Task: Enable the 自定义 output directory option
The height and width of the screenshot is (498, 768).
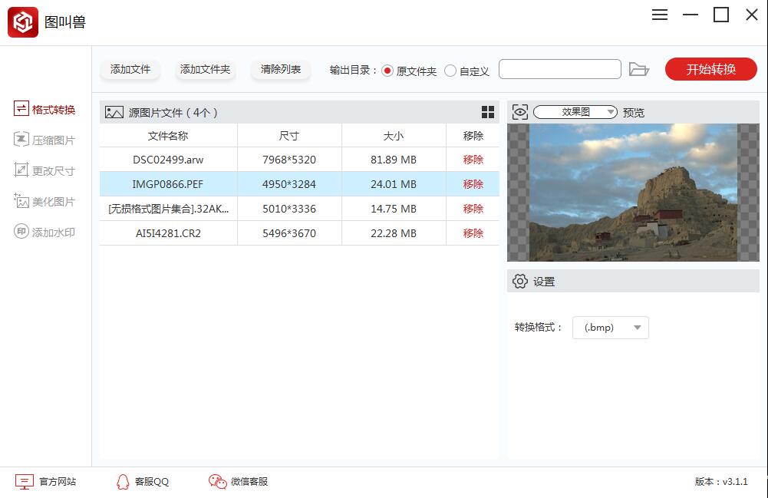Action: [450, 68]
